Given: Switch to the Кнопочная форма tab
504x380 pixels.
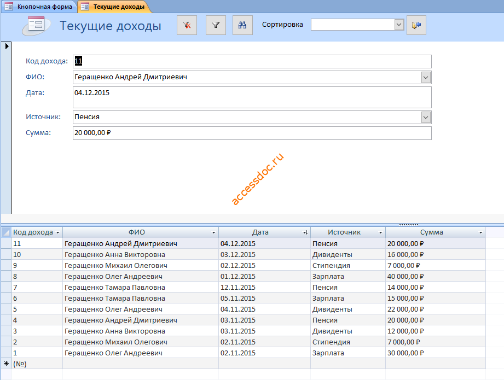Looking at the screenshot, I should pos(39,7).
